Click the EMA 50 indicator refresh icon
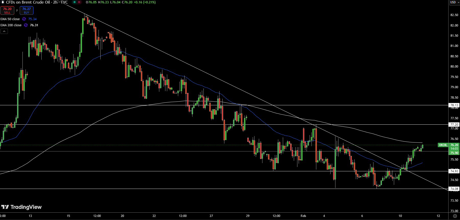Viewport: 460px width, 220px height. (x=24, y=19)
